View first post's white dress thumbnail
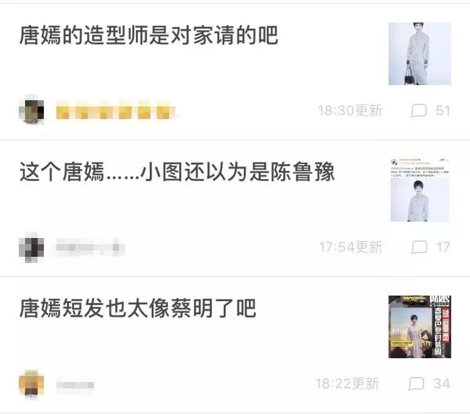 (420, 54)
